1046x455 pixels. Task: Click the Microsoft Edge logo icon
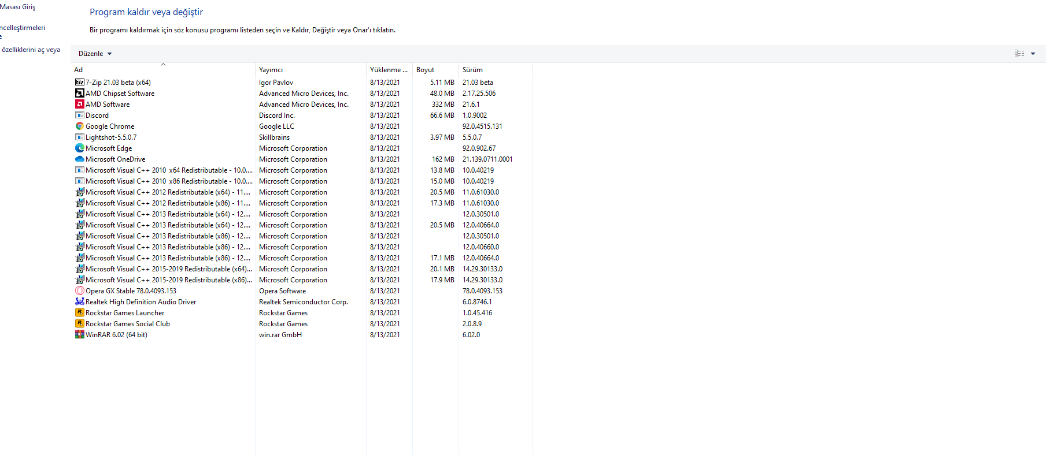(80, 148)
